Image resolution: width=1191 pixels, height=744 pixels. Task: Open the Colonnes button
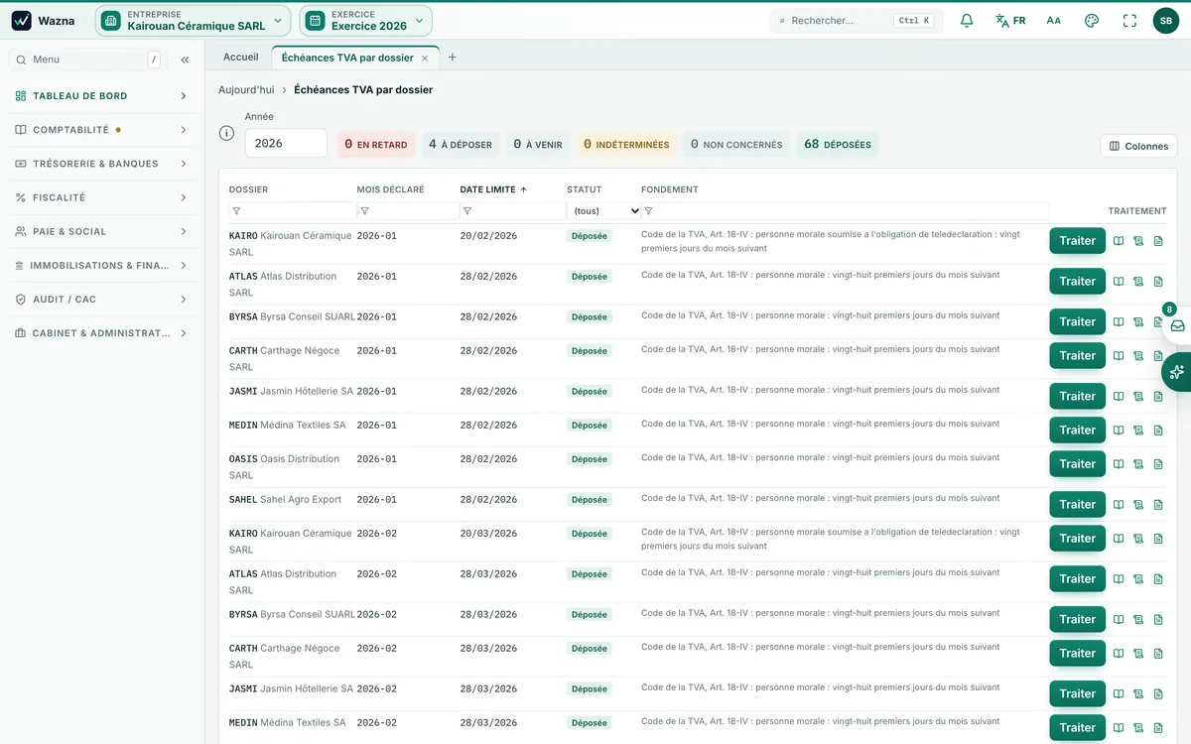pyautogui.click(x=1138, y=146)
